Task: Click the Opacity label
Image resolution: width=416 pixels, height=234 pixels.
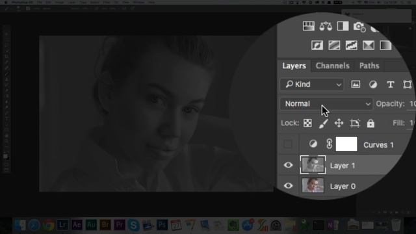Action: [390, 104]
